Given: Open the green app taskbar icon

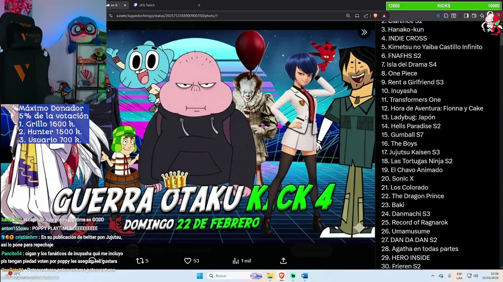Looking at the screenshot, I should [293, 276].
